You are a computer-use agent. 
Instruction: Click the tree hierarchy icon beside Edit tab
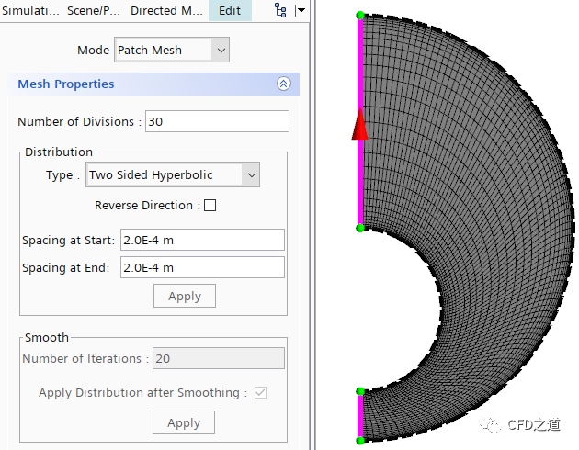coord(280,10)
